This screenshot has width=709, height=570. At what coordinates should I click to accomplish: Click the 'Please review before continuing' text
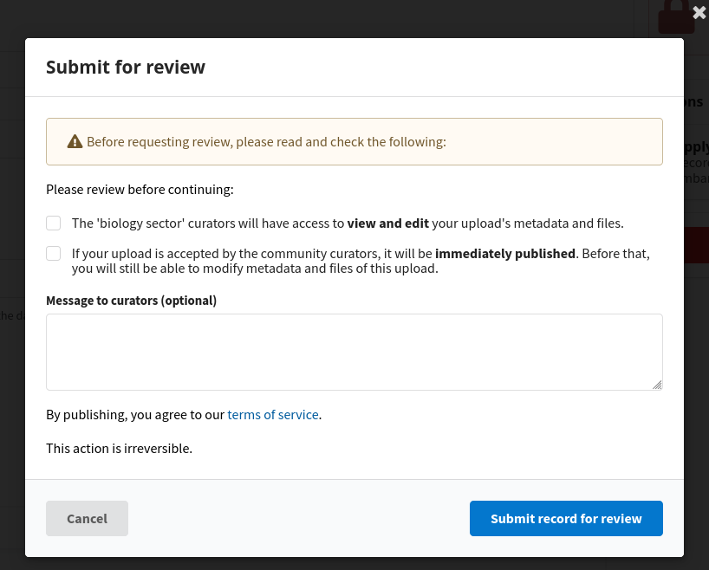140,189
